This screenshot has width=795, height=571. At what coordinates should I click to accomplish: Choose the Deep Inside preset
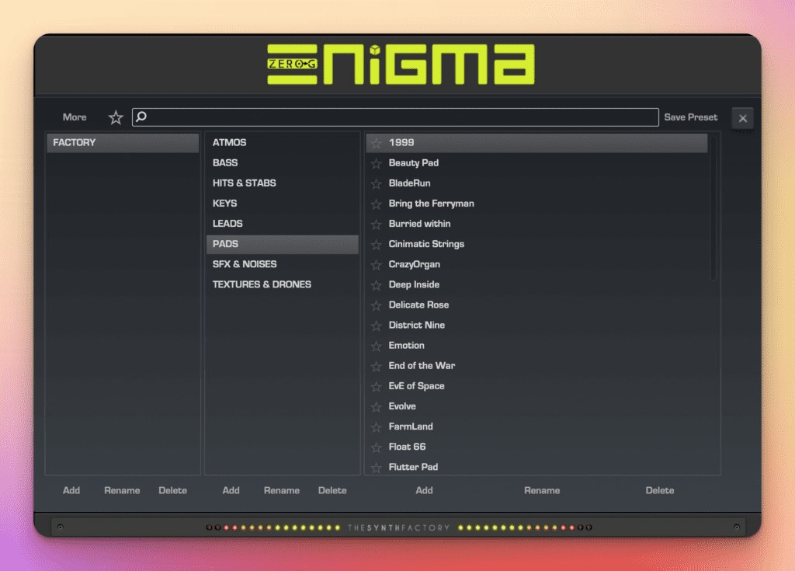[537, 285]
